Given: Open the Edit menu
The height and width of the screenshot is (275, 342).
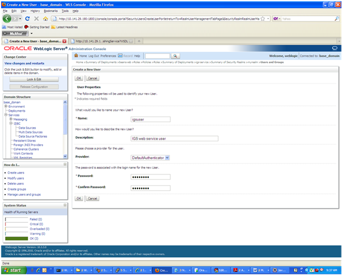Looking at the screenshot, I should [x=14, y=11].
